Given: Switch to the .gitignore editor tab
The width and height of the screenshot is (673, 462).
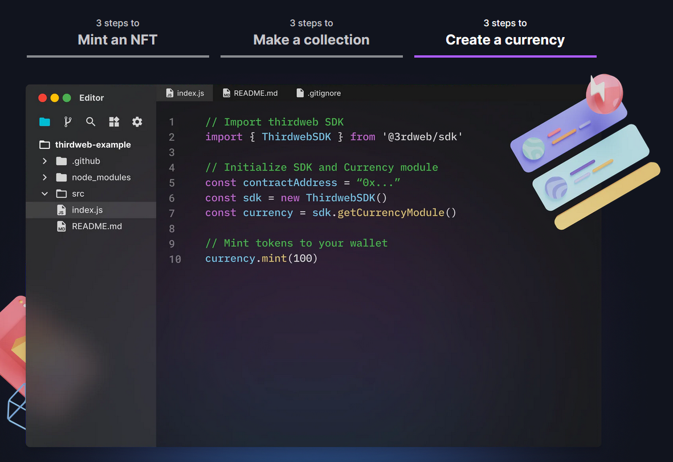Looking at the screenshot, I should click(x=319, y=93).
